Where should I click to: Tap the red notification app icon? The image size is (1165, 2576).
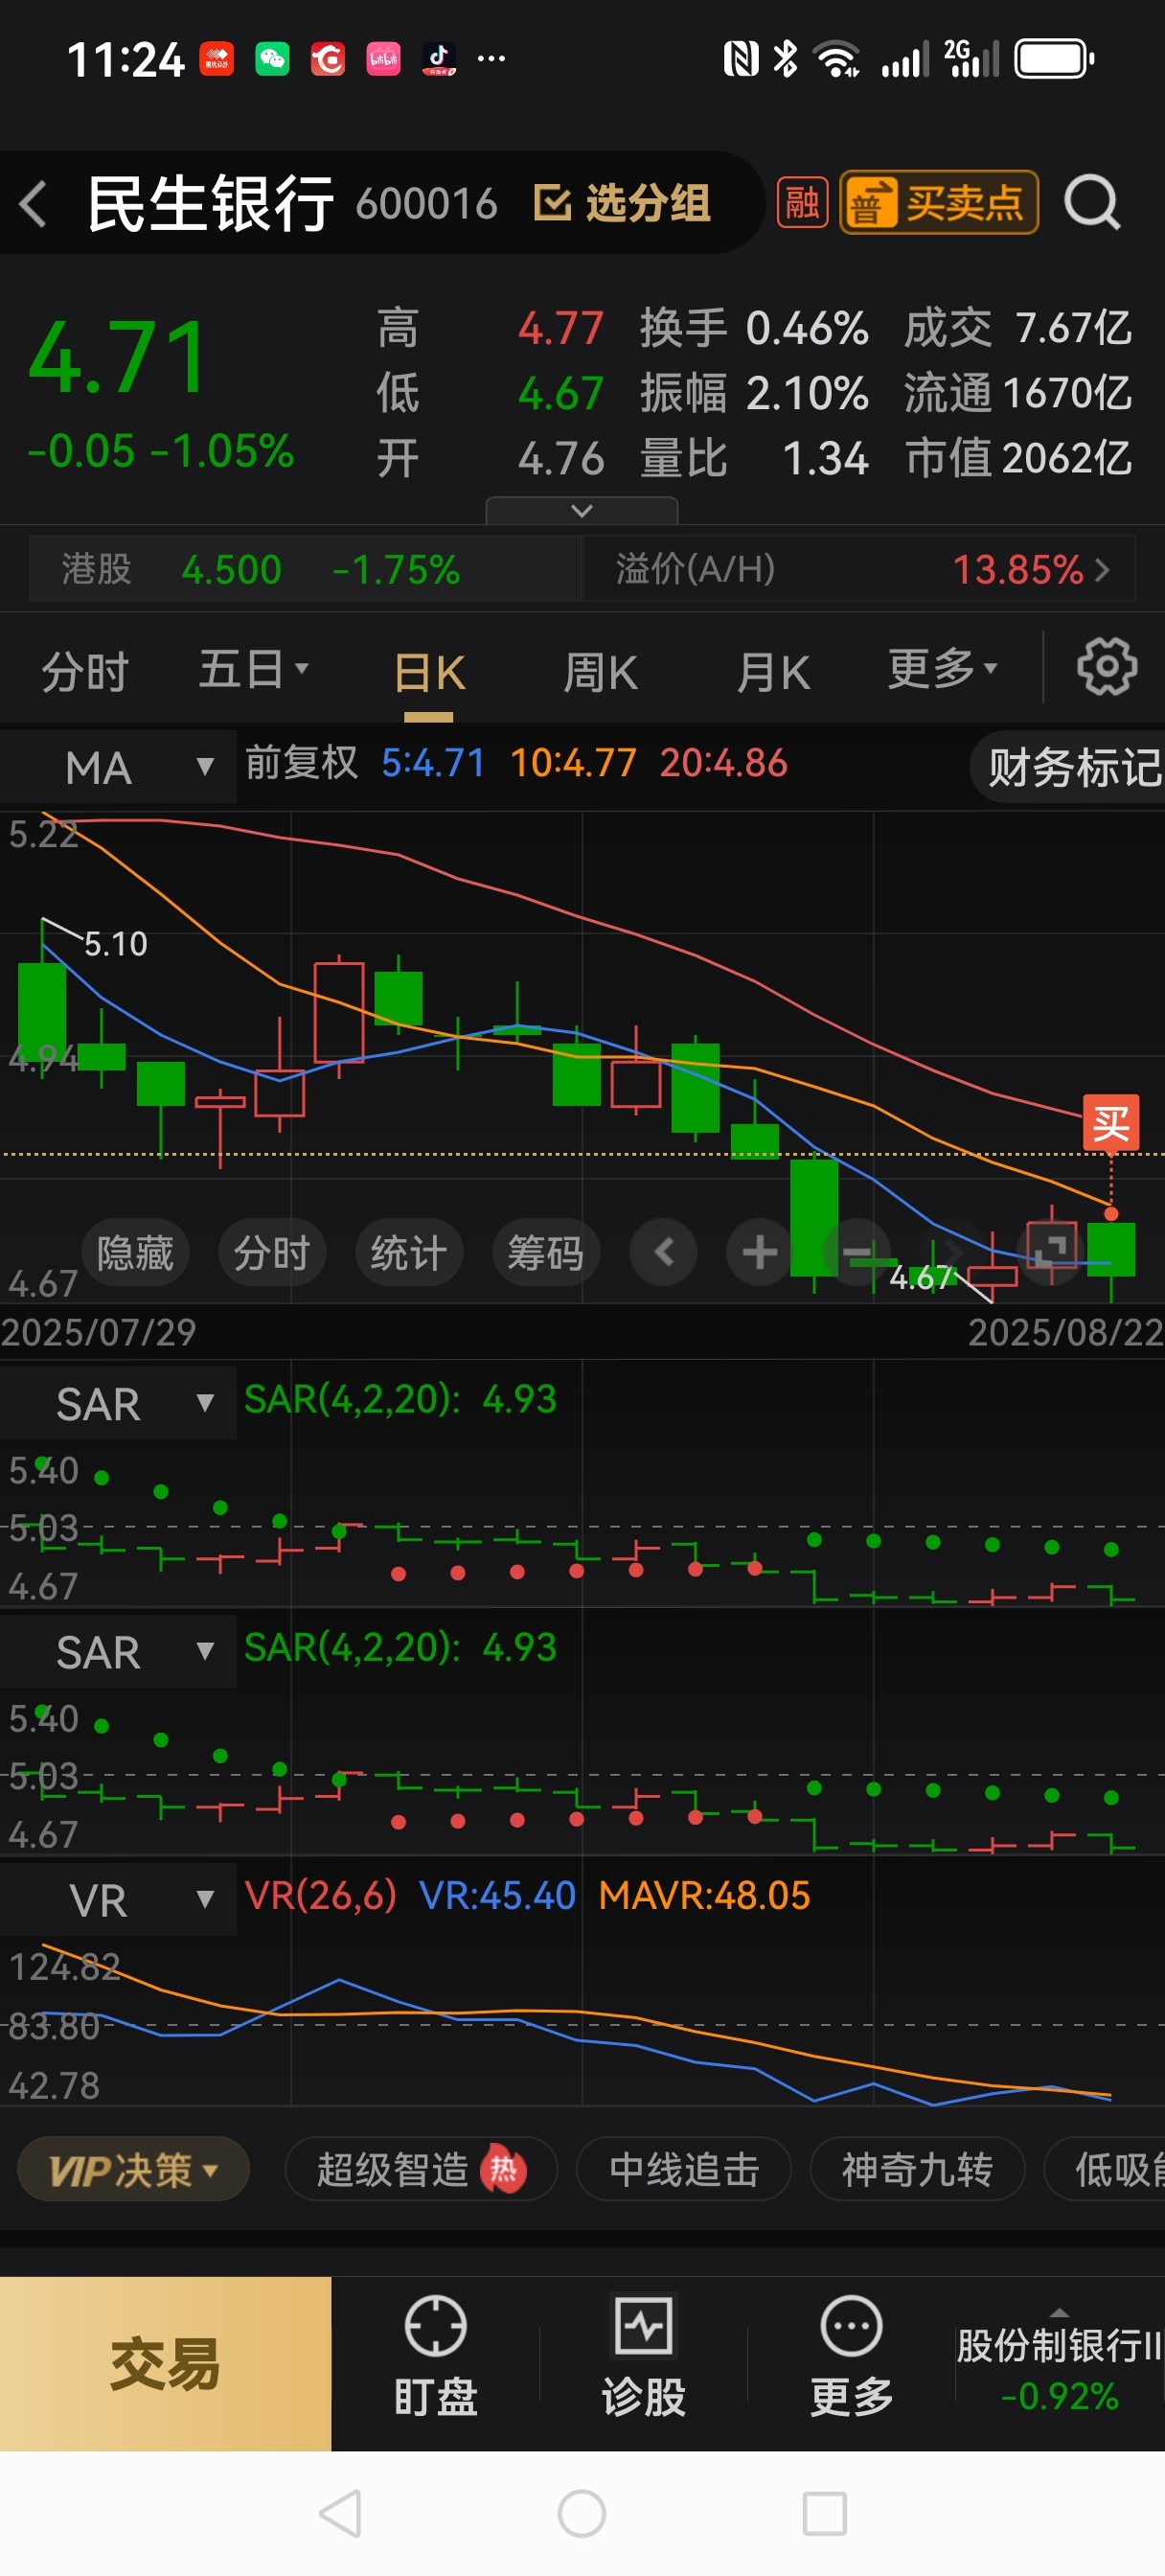click(x=216, y=59)
